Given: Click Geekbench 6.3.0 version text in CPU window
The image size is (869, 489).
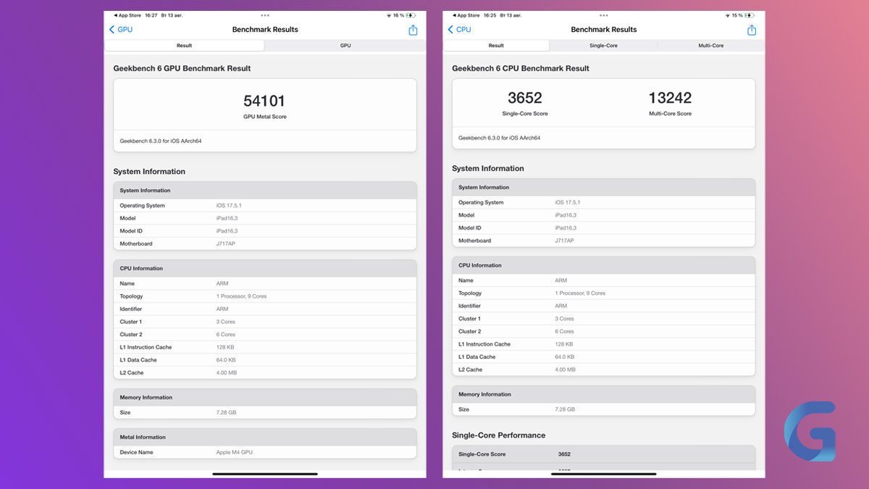Looking at the screenshot, I should (500, 138).
